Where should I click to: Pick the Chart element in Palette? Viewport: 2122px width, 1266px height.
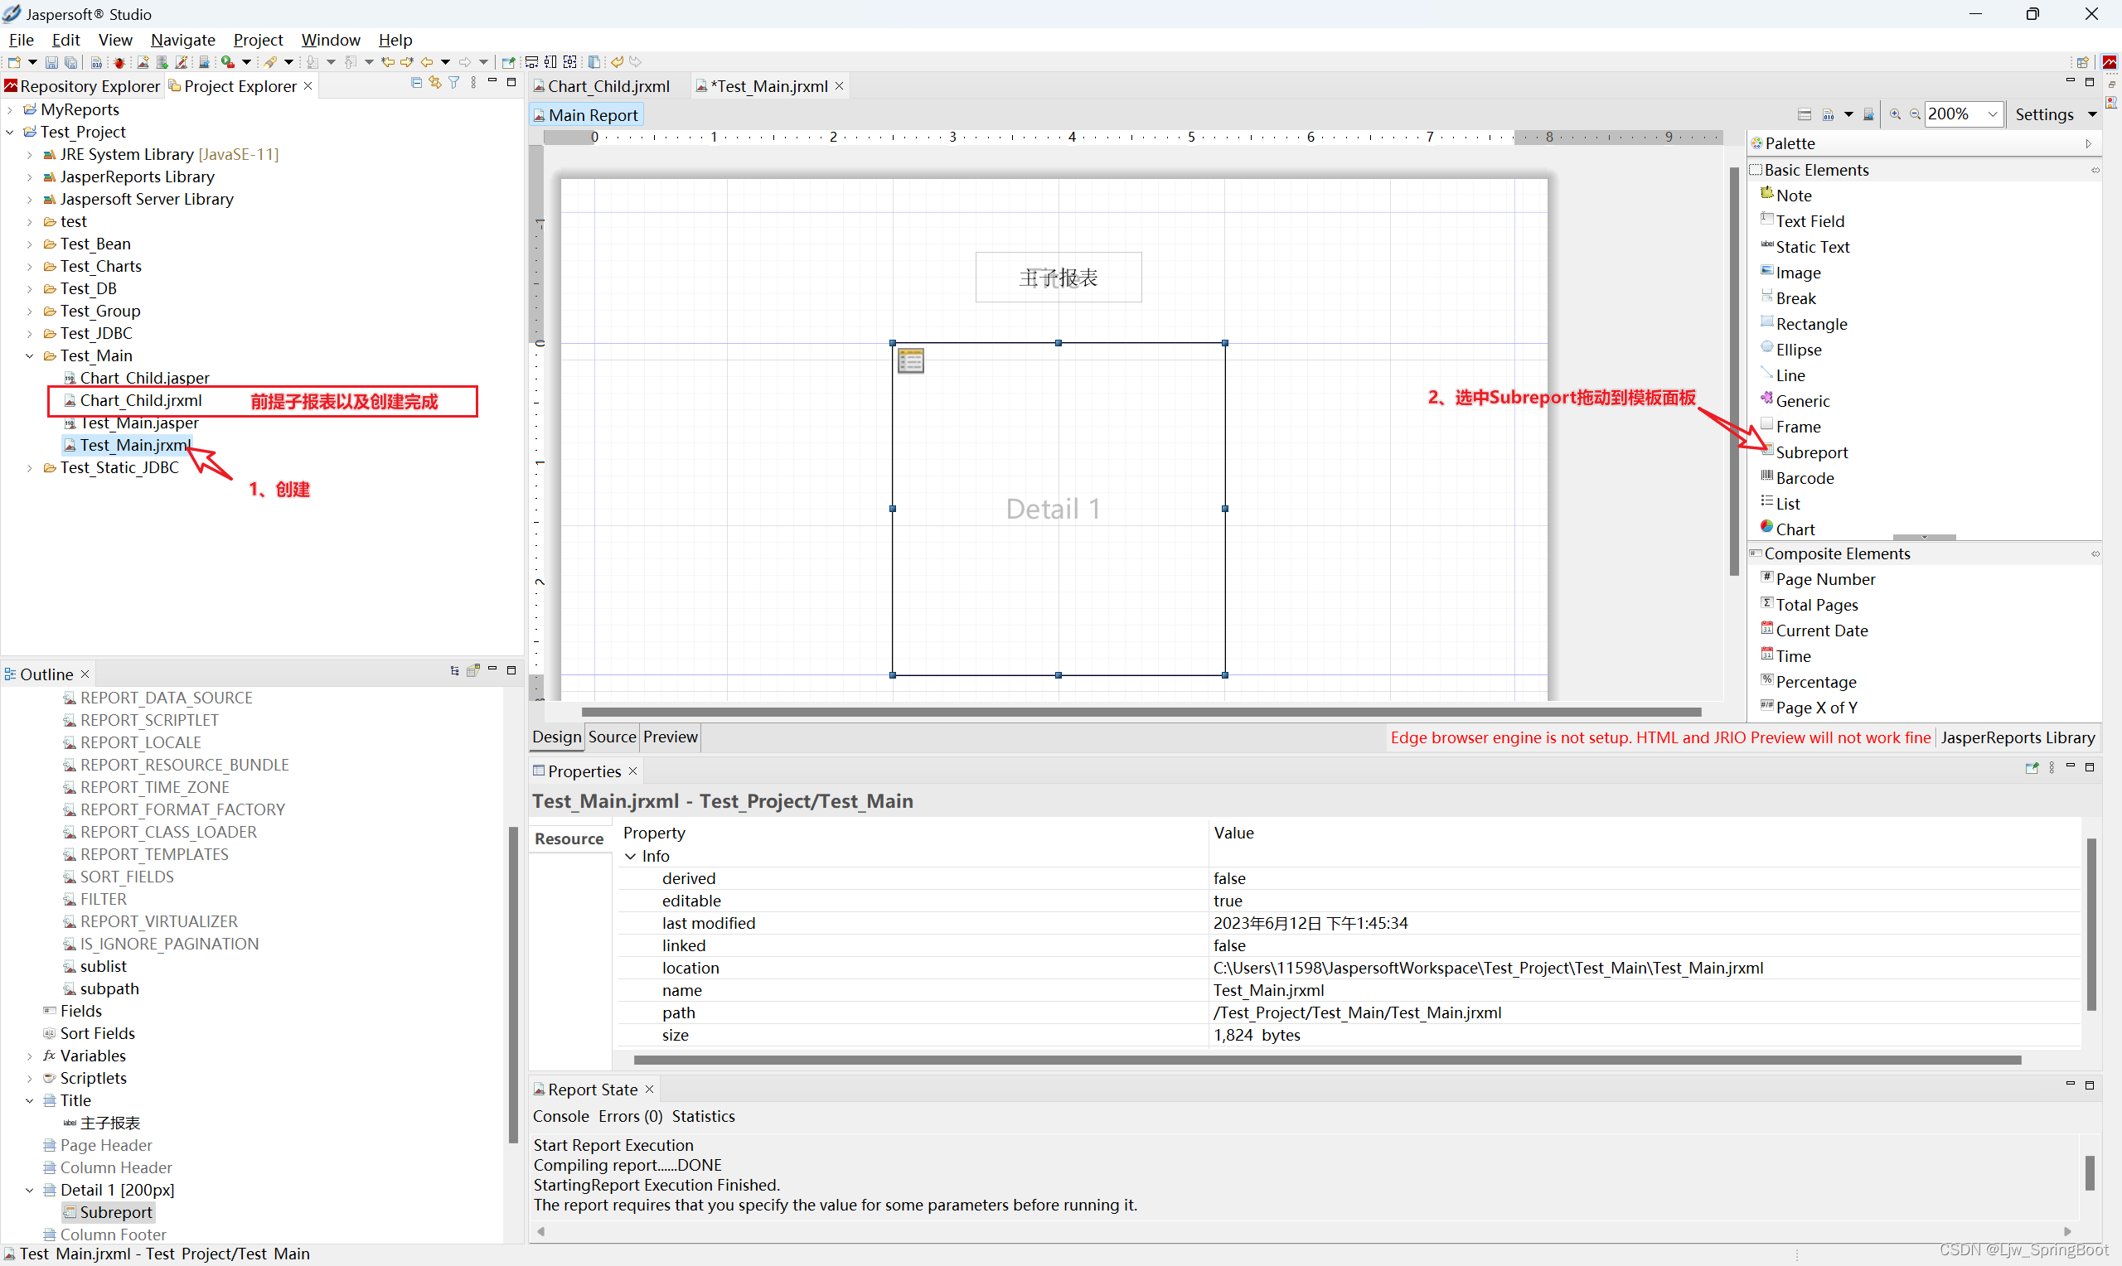(1787, 529)
